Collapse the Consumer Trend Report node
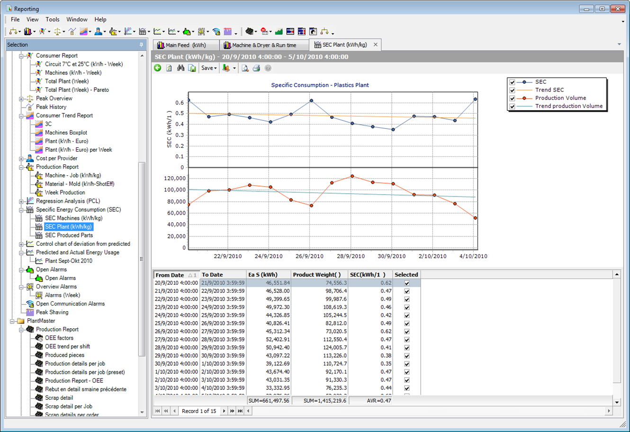Viewport: 630px width, 432px height. pos(21,116)
